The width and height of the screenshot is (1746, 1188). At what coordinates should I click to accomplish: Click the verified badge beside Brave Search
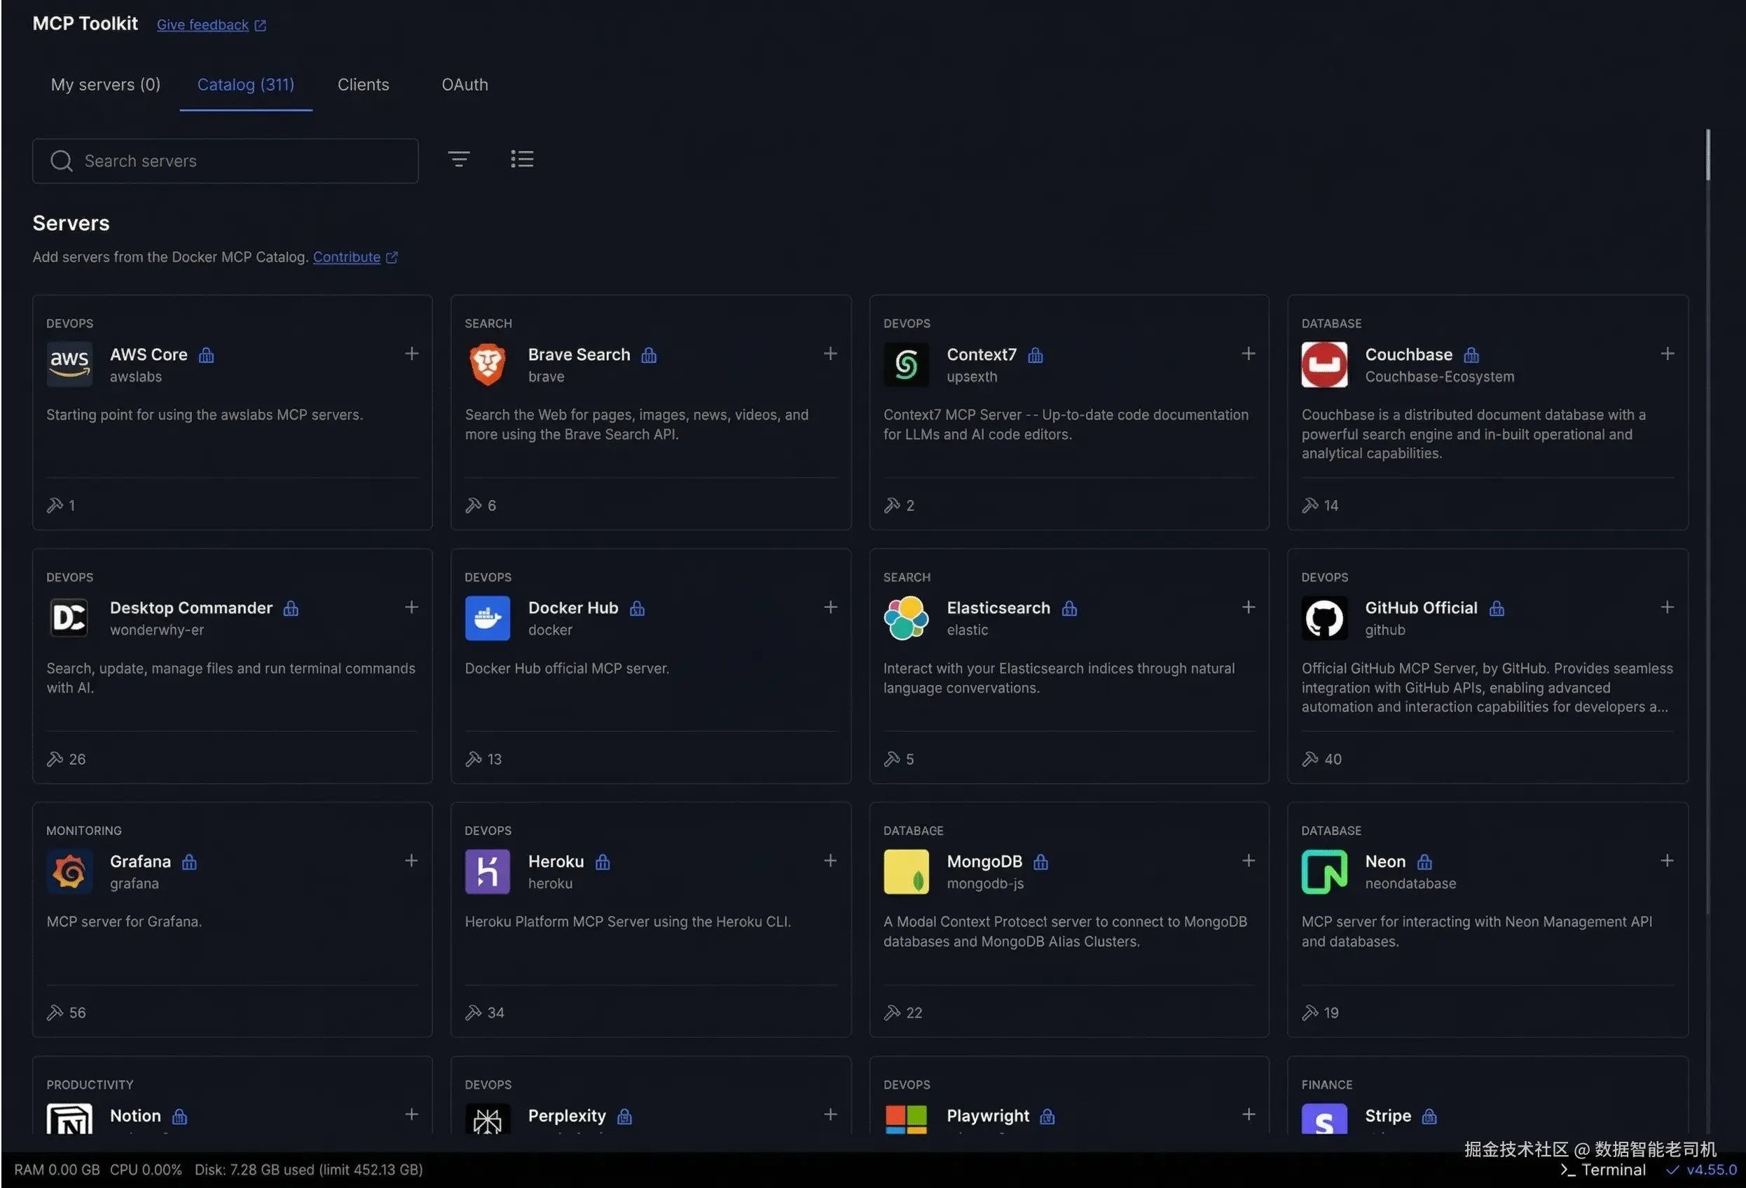(649, 355)
